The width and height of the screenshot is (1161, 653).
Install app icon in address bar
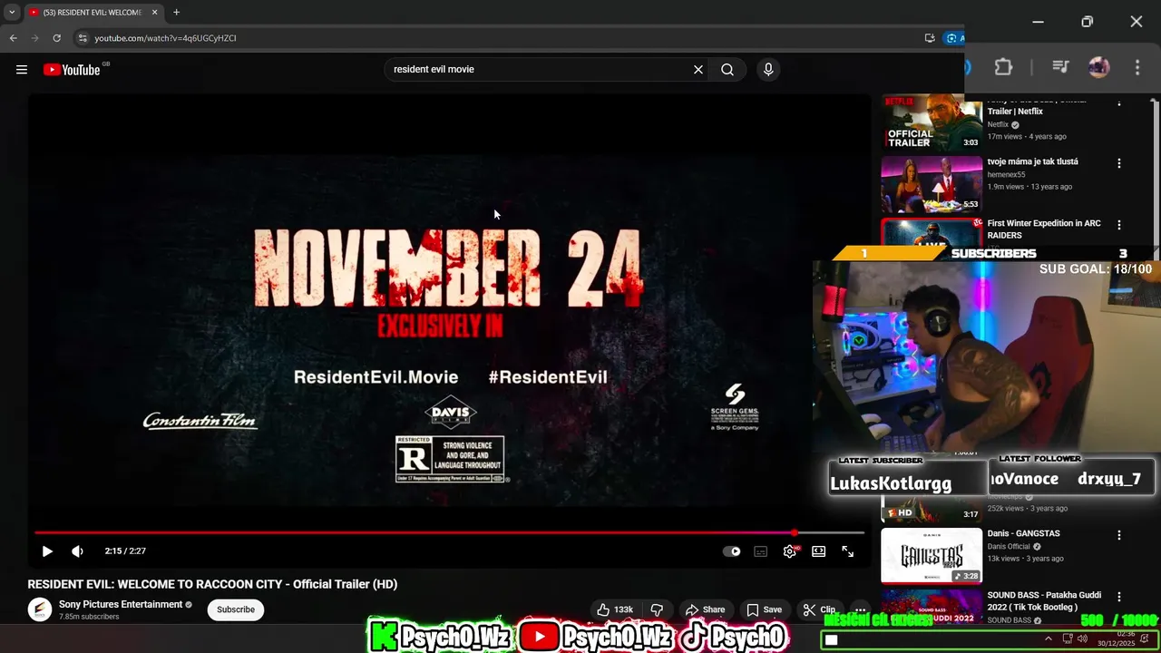(x=930, y=38)
